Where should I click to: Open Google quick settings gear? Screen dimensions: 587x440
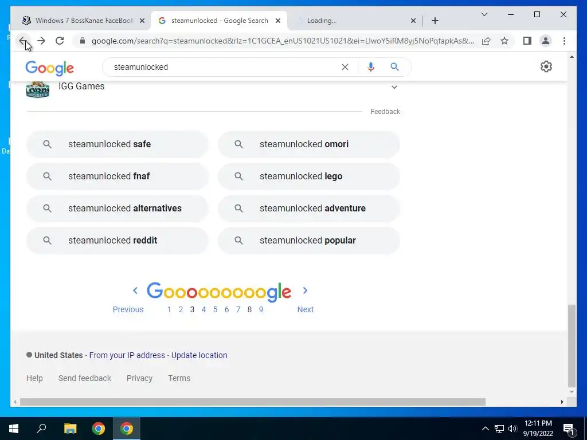click(x=546, y=66)
